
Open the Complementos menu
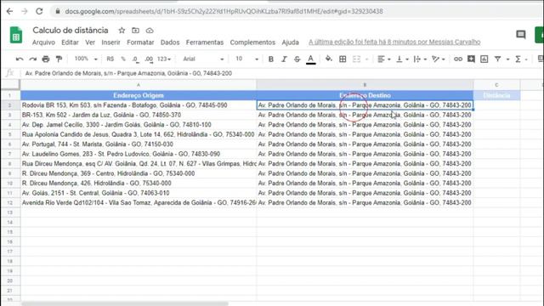(252, 42)
